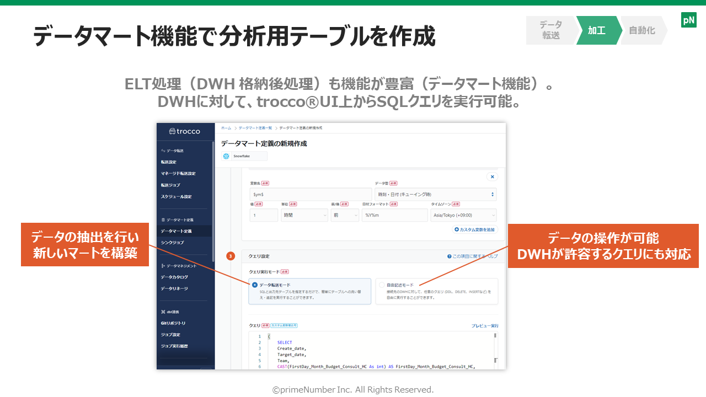Image resolution: width=706 pixels, height=397 pixels.
Task: Open データカタログ in the sidebar
Action: click(x=174, y=277)
